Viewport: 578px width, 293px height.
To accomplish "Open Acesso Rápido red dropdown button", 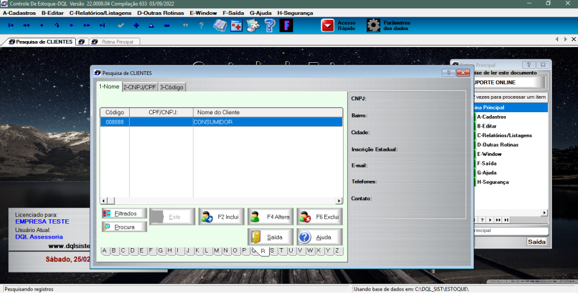I will point(328,26).
